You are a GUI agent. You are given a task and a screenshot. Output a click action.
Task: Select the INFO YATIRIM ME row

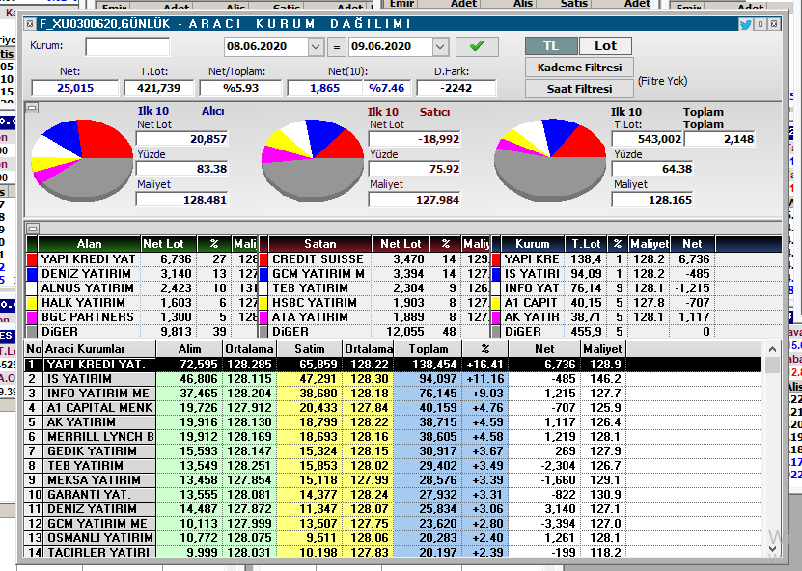coord(393,394)
